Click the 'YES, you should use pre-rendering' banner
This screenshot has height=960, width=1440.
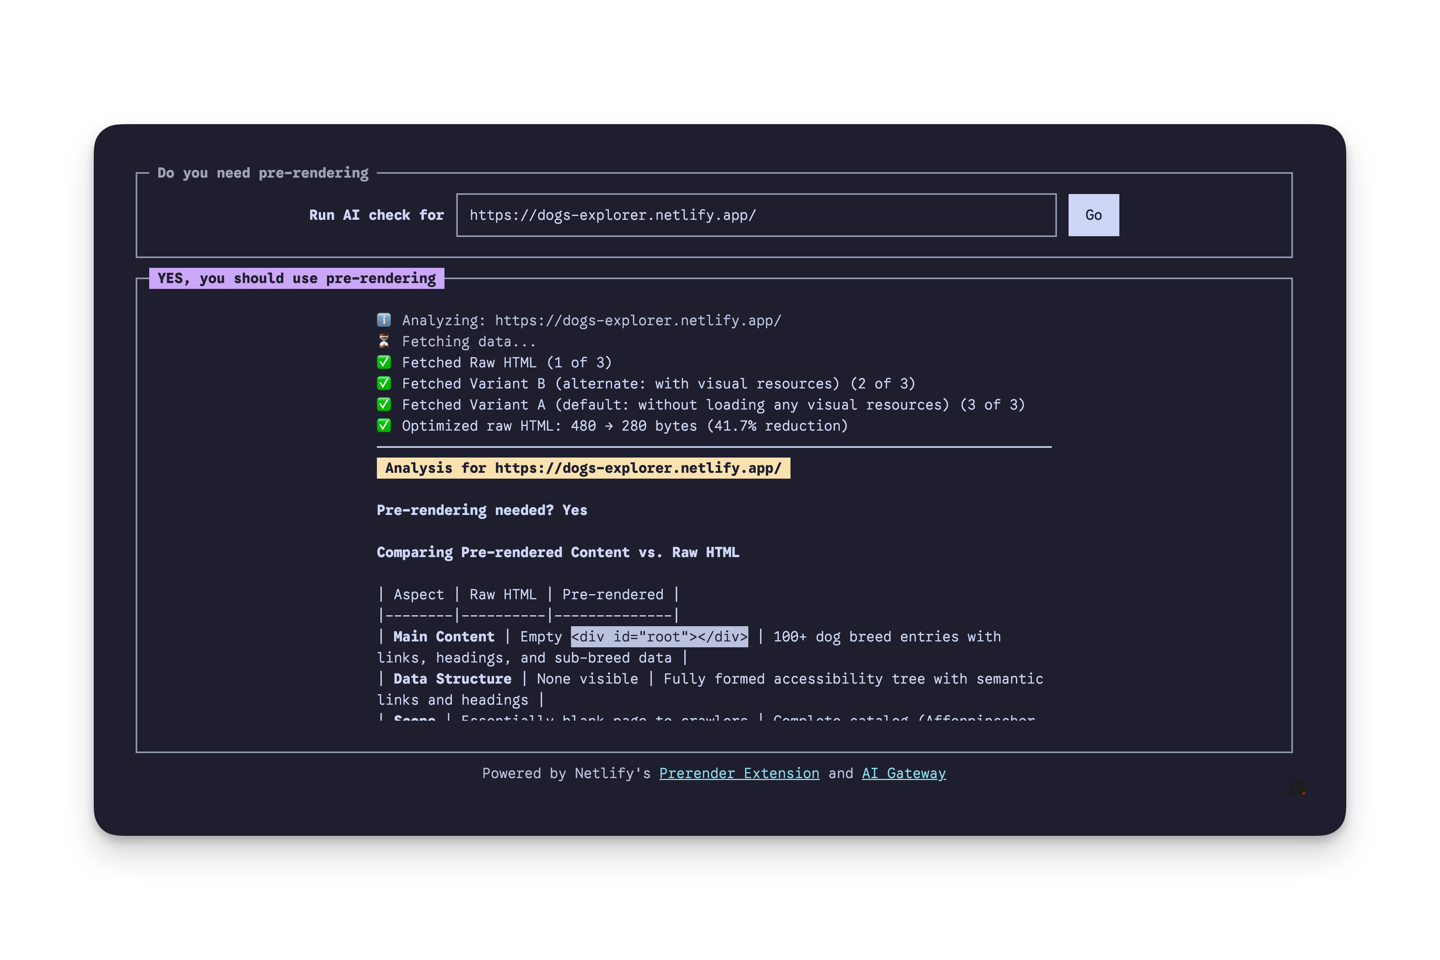pos(296,278)
